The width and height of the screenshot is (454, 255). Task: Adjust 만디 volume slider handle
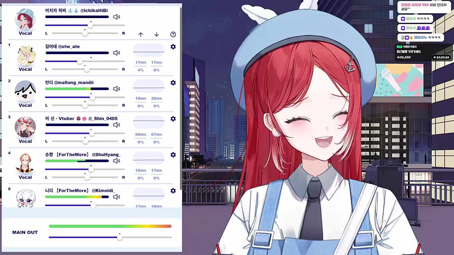92,97
